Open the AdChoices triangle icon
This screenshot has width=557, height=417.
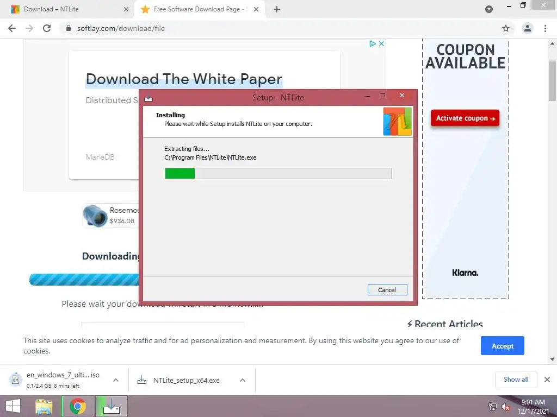click(x=373, y=43)
